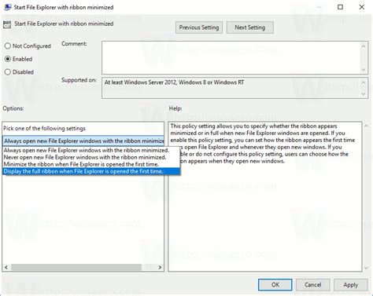Choose 'Display the full ribbon' option
This screenshot has height=296, width=373.
pos(91,171)
